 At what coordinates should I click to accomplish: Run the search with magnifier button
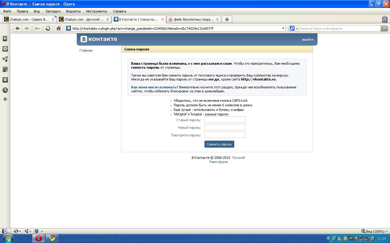[x=385, y=28]
